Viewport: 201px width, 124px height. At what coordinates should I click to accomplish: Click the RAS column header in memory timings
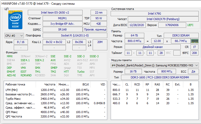click(x=158, y=84)
